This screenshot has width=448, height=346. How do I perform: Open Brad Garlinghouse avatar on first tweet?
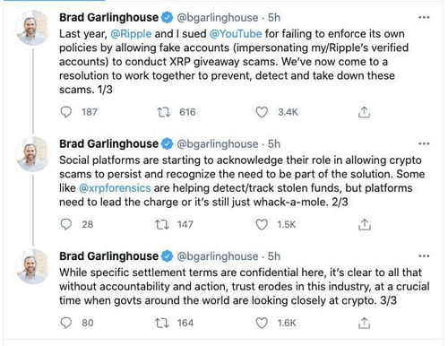32,28
